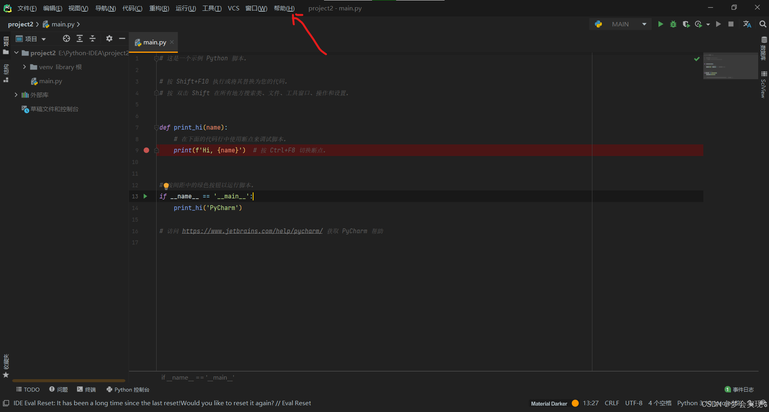Open the 结构 tool window in left sidebar
This screenshot has width=769, height=412.
(x=6, y=73)
